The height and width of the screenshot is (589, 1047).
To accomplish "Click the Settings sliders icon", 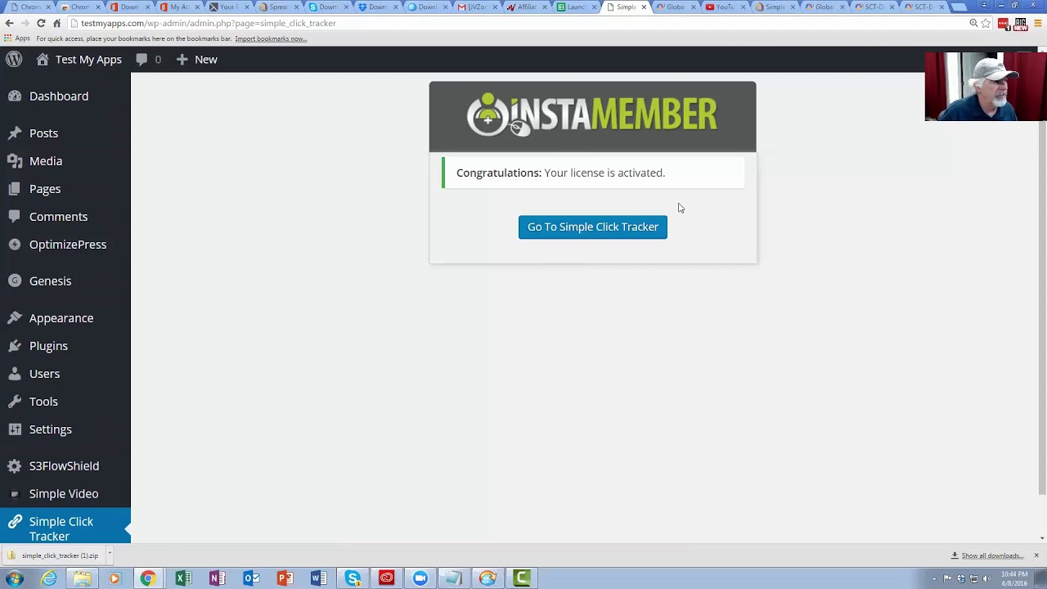I will click(x=15, y=429).
